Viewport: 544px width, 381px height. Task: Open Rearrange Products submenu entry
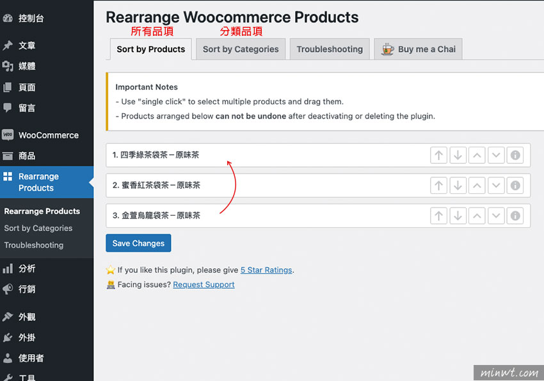coord(42,211)
